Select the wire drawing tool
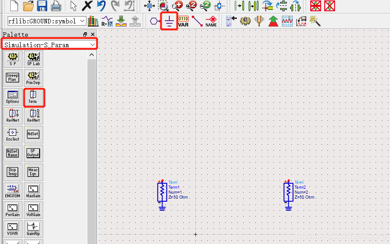Viewport: 390px width, 244px height. click(197, 22)
